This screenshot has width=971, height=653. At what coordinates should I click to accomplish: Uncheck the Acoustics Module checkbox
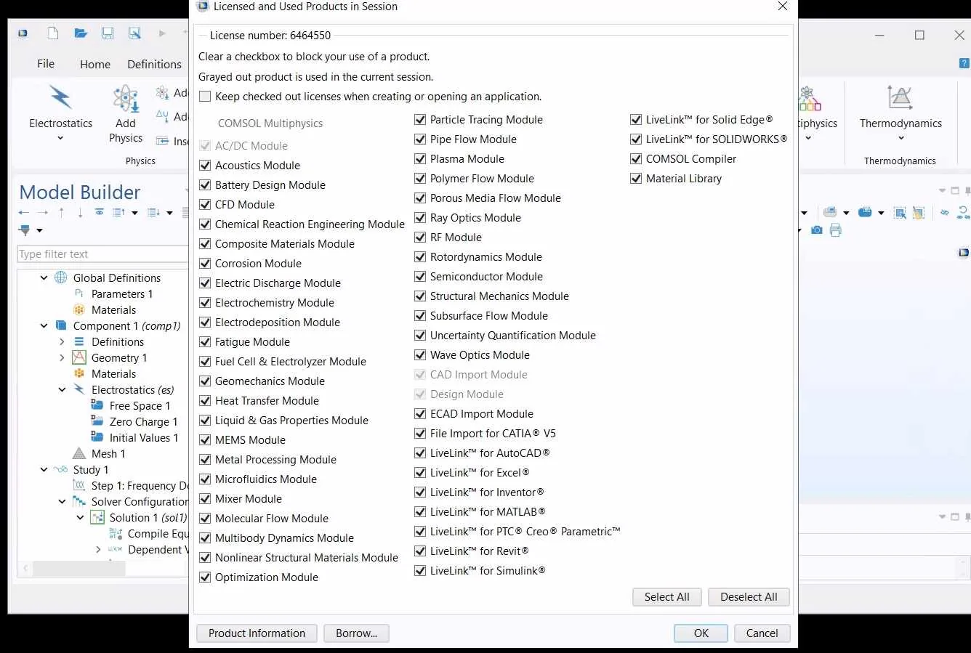tap(205, 166)
